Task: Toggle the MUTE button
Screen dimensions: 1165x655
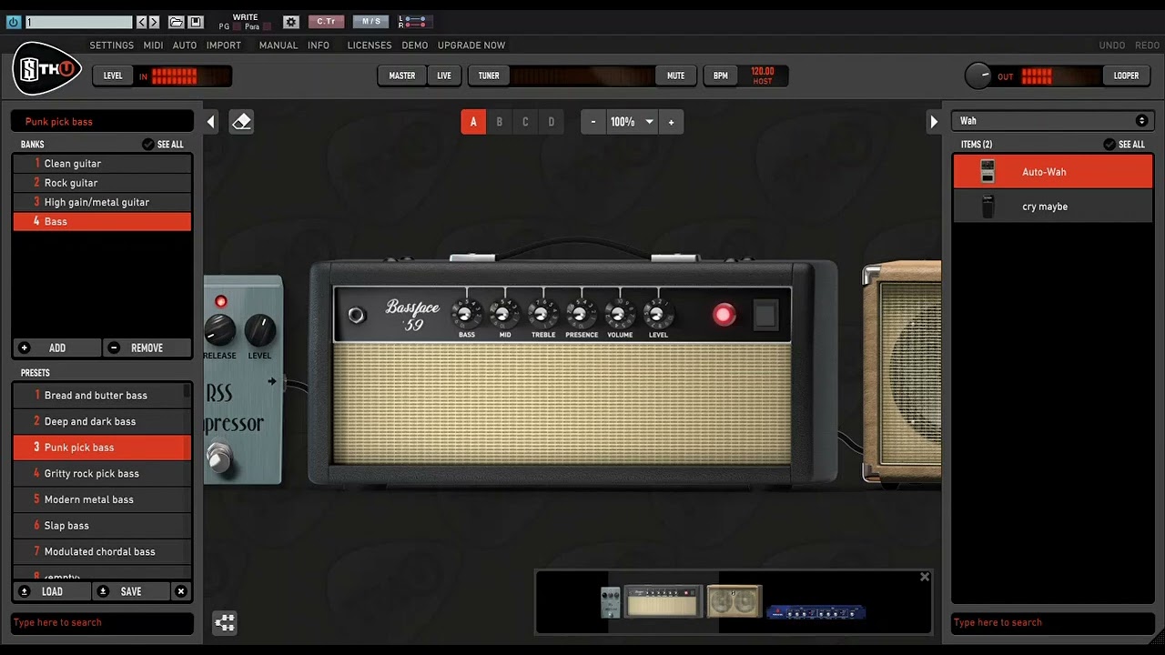Action: coord(675,76)
